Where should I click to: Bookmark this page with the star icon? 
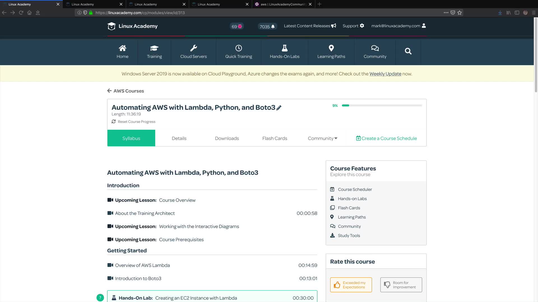[460, 13]
